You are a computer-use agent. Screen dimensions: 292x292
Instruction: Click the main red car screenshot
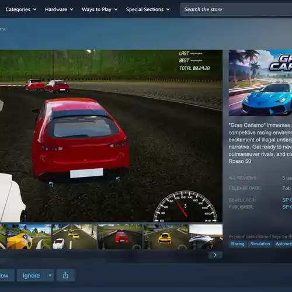pos(111,136)
